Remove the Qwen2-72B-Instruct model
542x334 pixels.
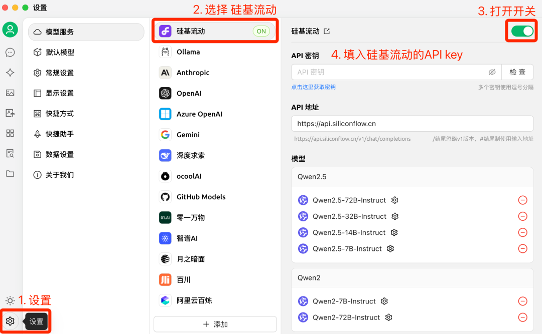(522, 317)
